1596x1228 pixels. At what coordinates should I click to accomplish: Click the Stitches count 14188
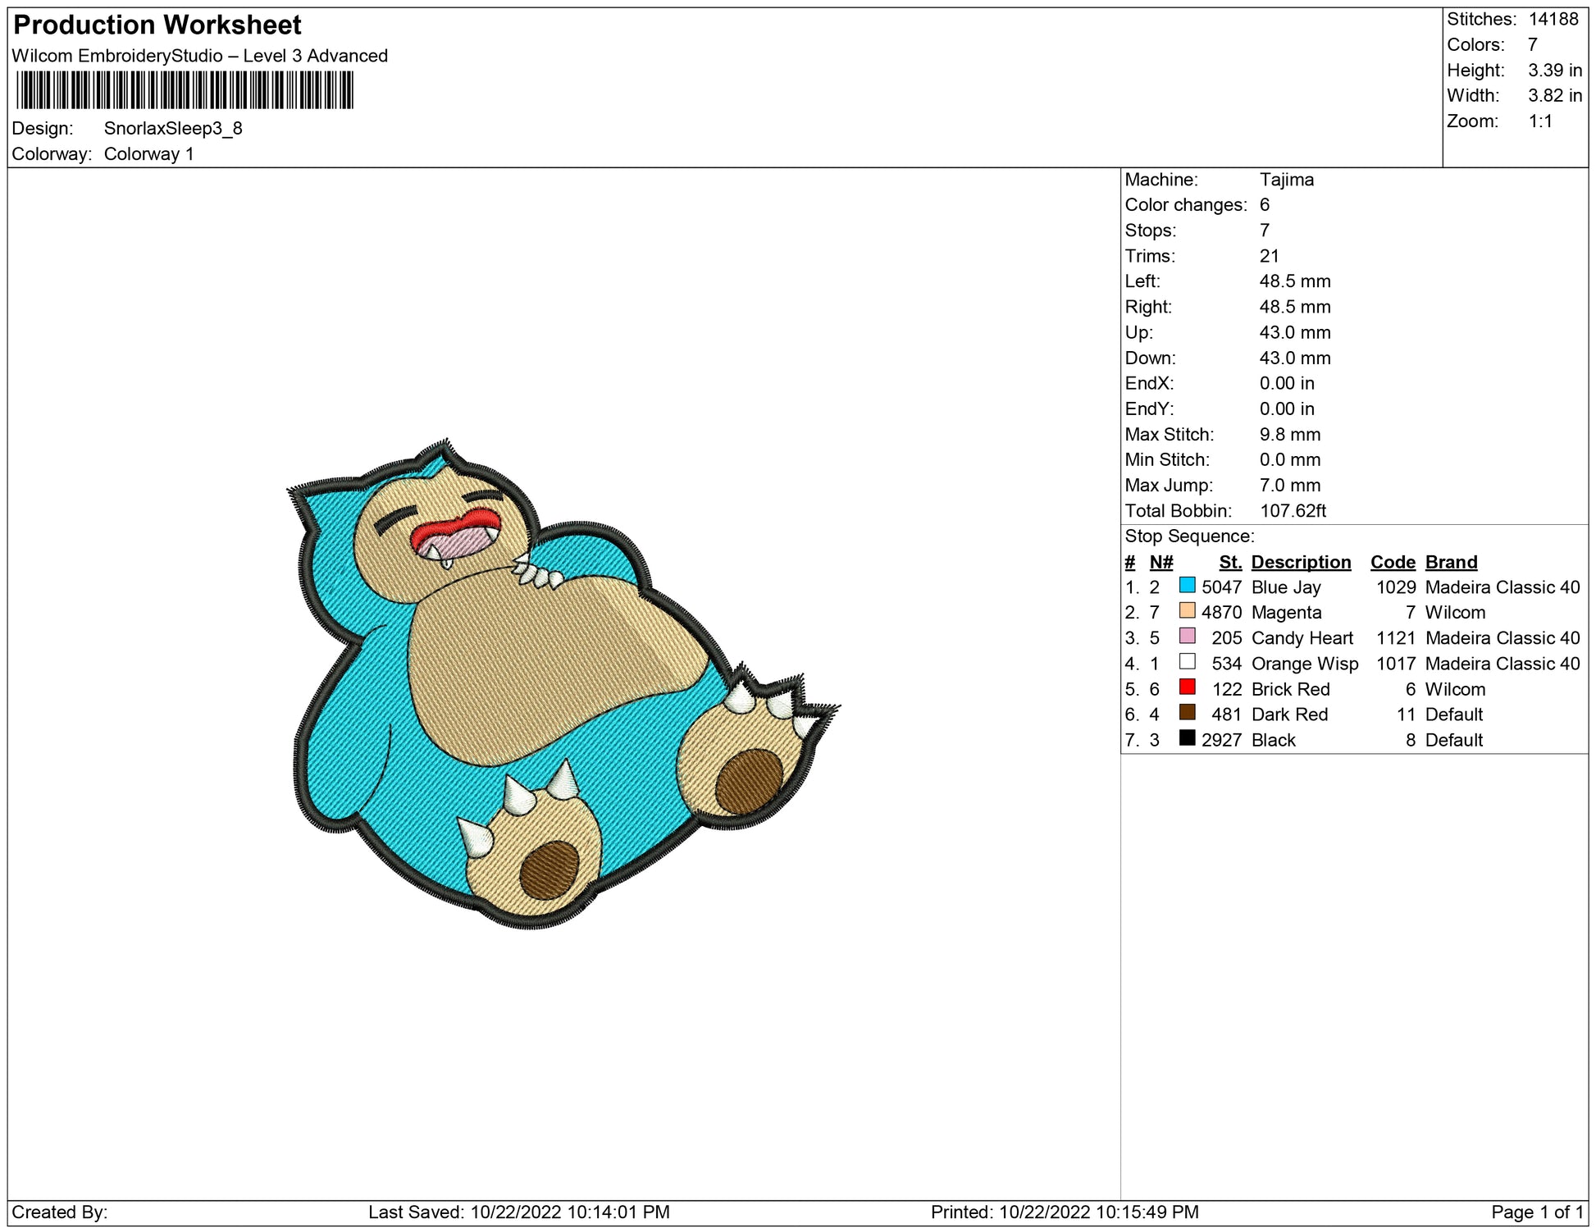coord(1553,20)
